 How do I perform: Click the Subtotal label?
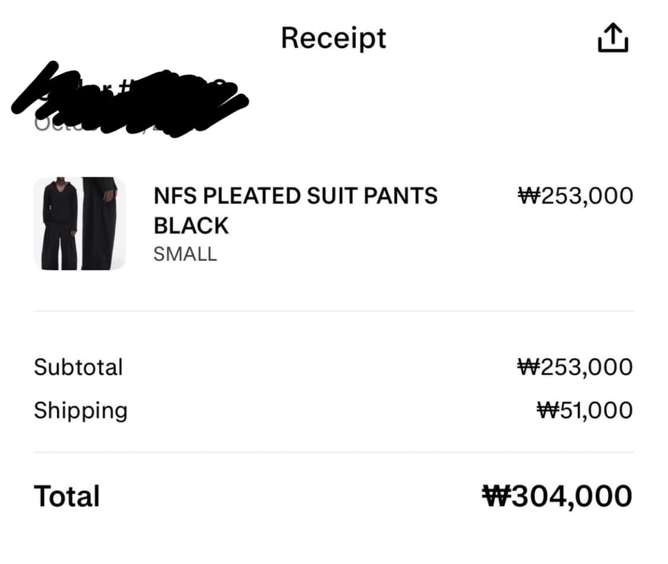pos(78,367)
